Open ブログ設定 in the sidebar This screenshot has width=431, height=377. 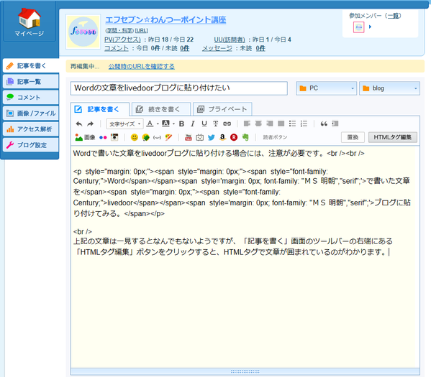(x=31, y=145)
